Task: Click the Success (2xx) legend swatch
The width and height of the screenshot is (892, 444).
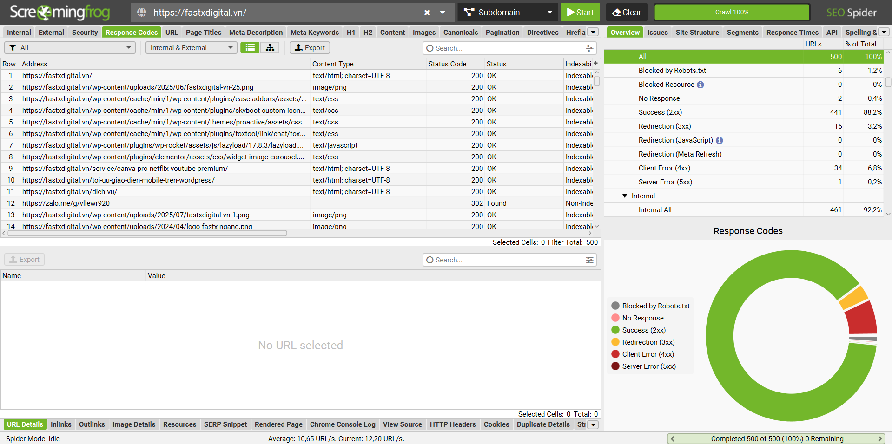Action: pos(615,330)
